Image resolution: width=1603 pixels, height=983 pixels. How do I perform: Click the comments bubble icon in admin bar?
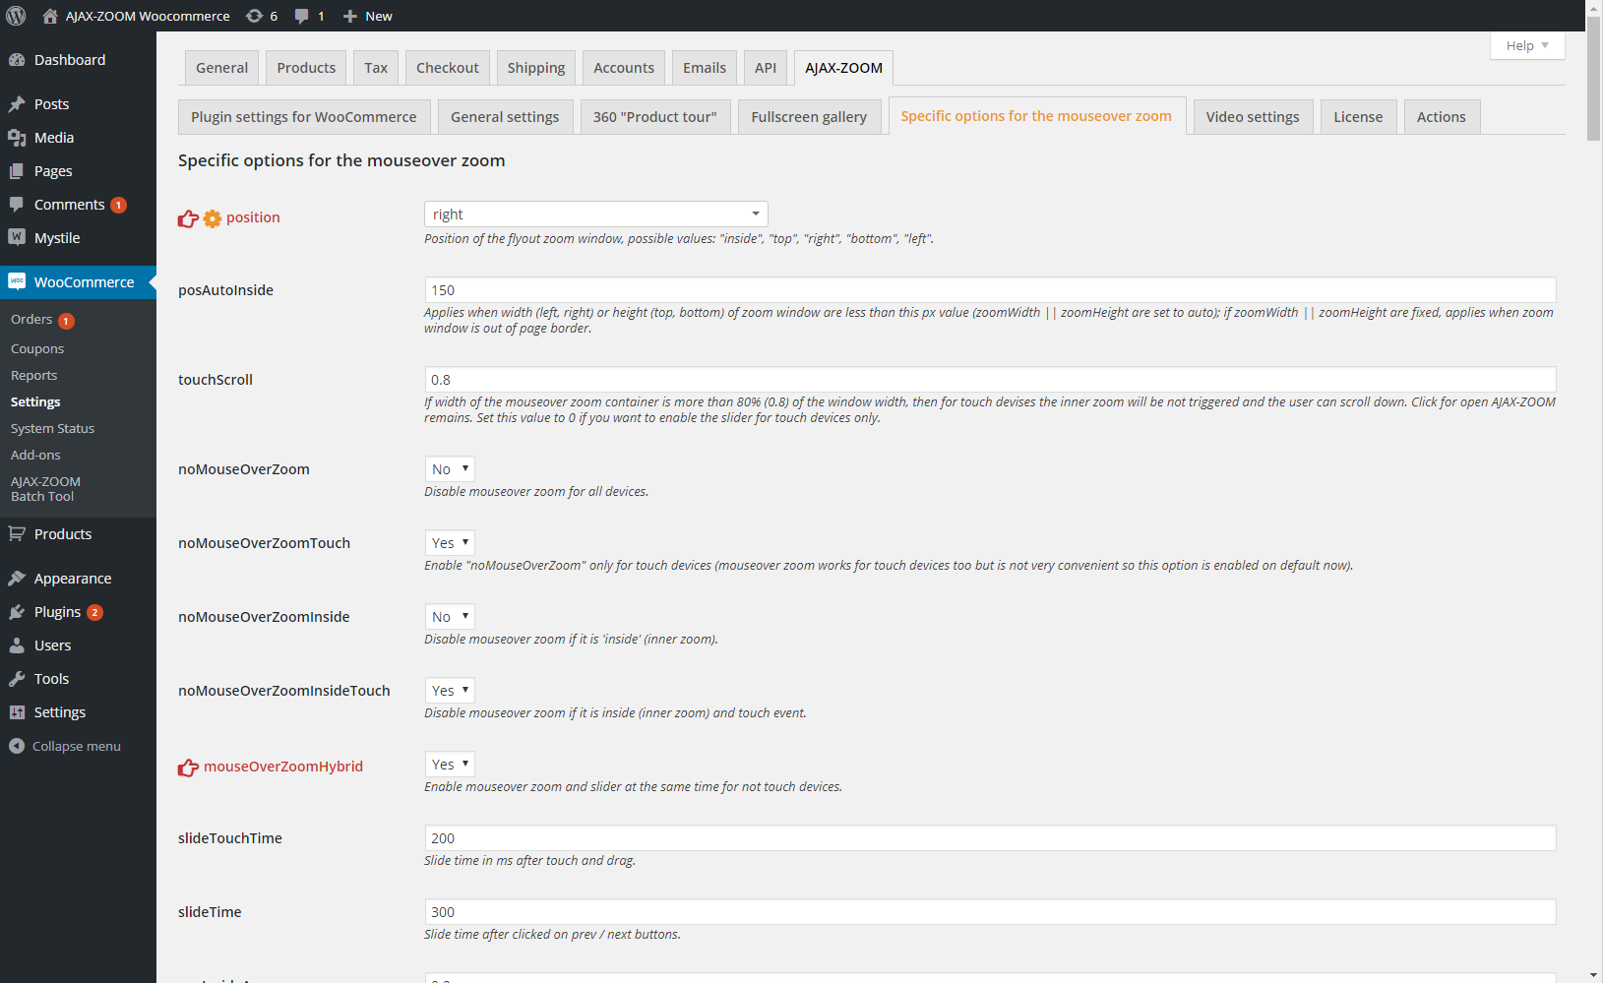[x=302, y=16]
